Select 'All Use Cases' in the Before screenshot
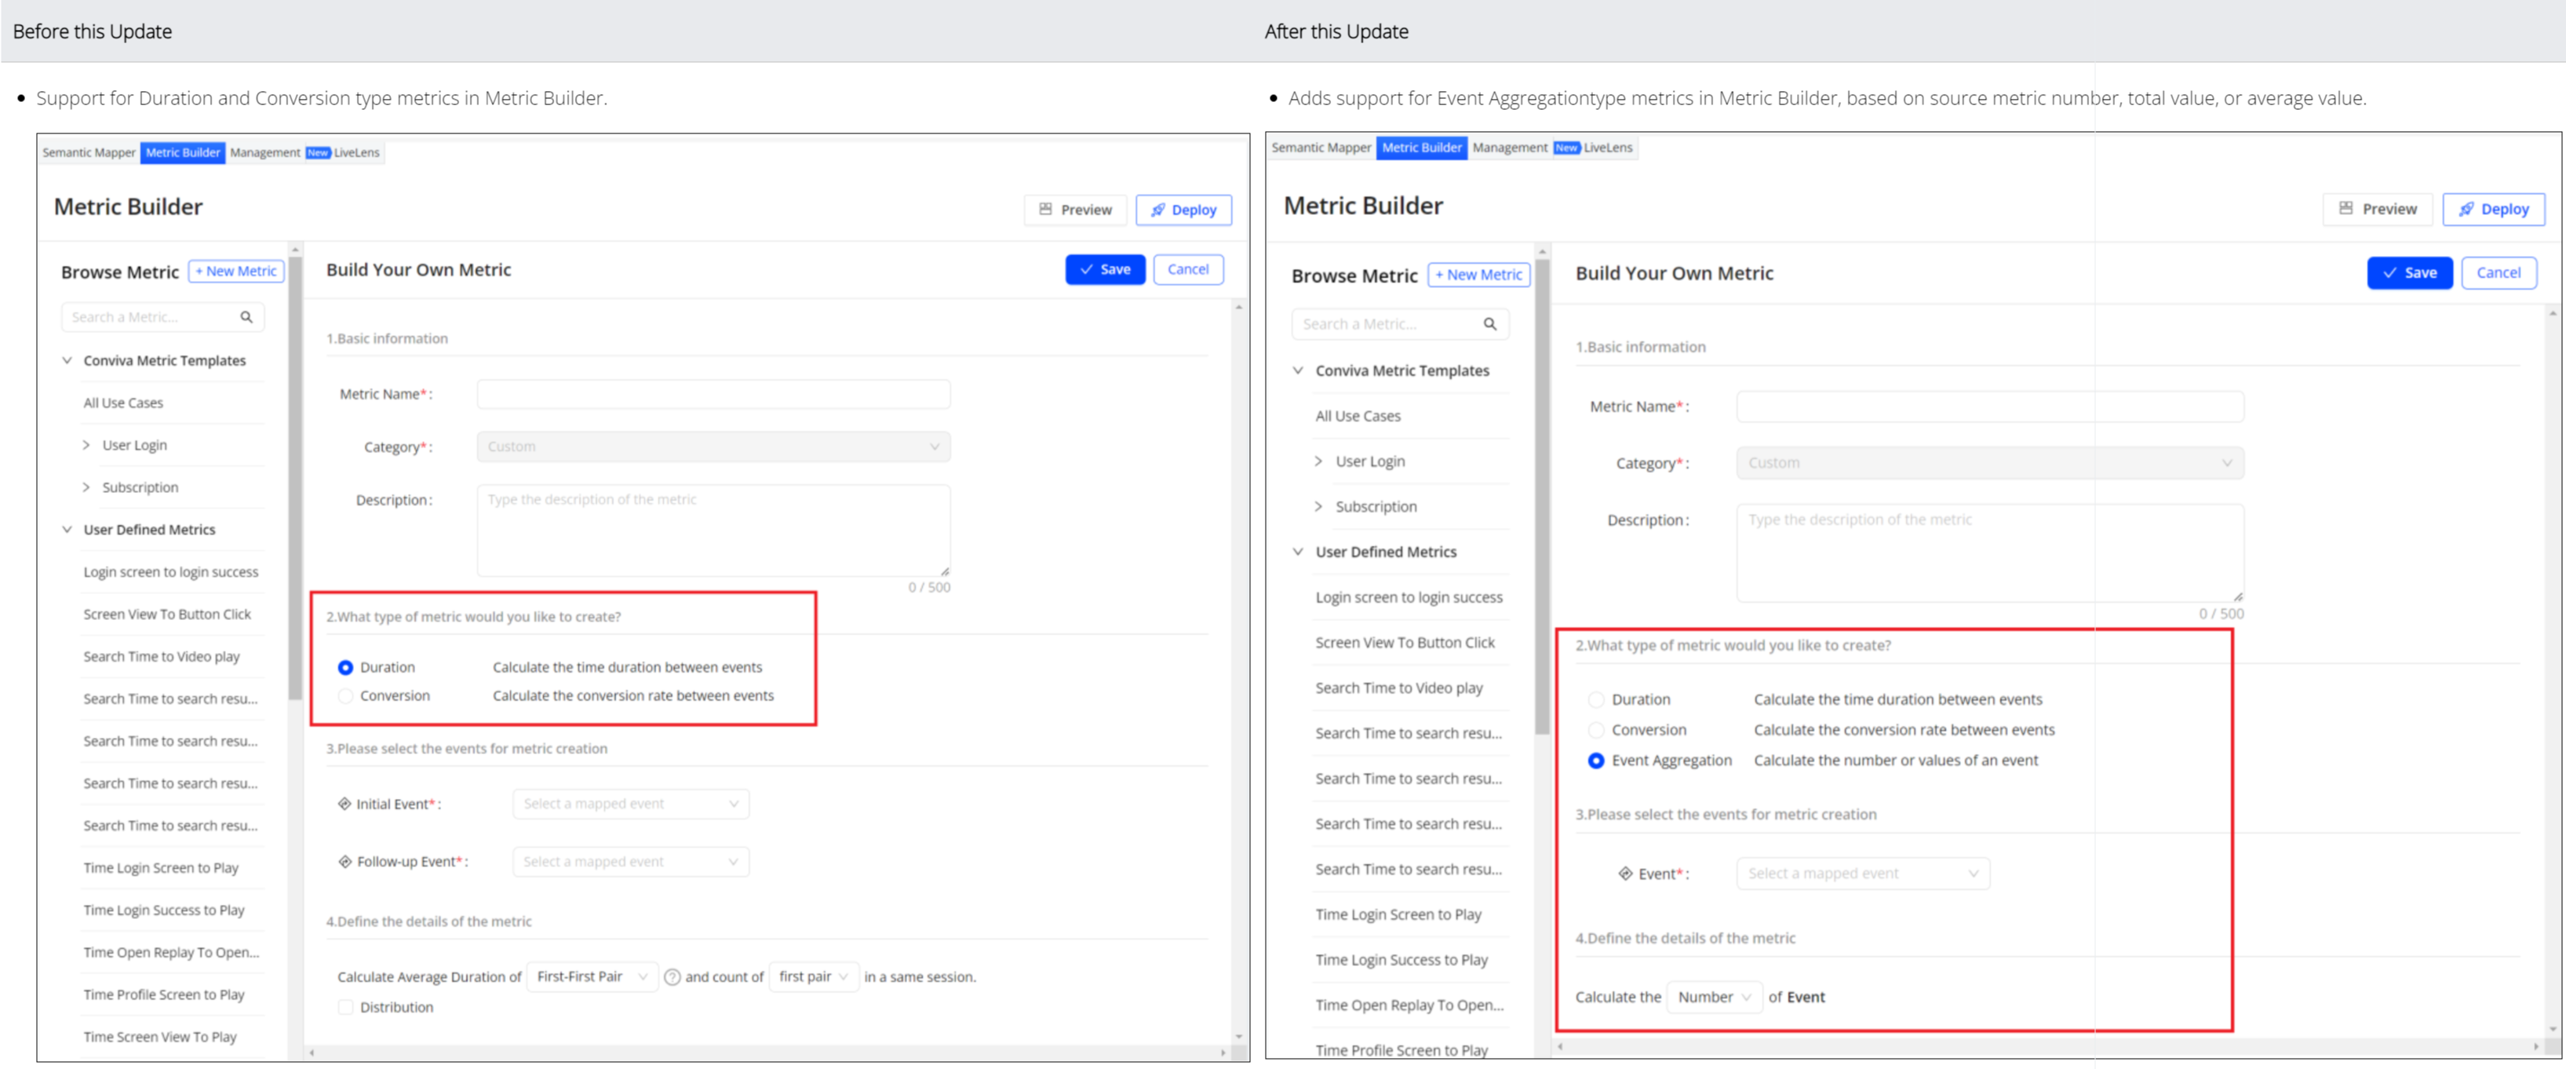Screen dimensions: 2566x1069 [x=123, y=403]
